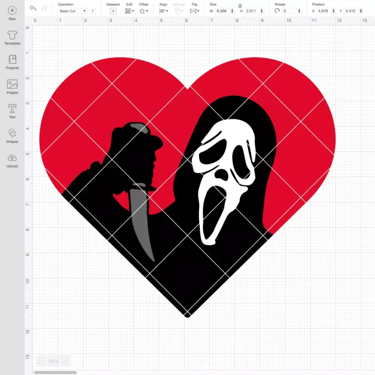Adjust the rotation stepper arrows
This screenshot has height=375, width=375.
tap(299, 11)
